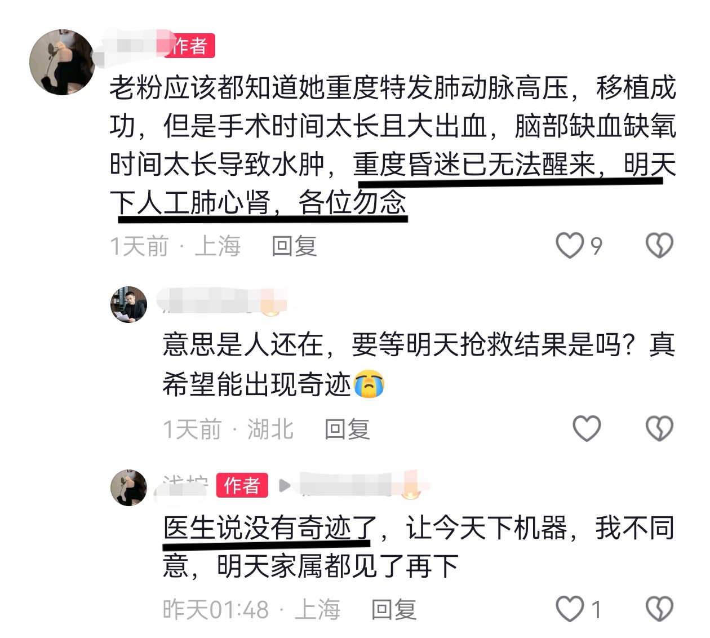Click the reply arrow triangle after 作者 badge
Viewport: 710px width, 638px height.
(285, 485)
